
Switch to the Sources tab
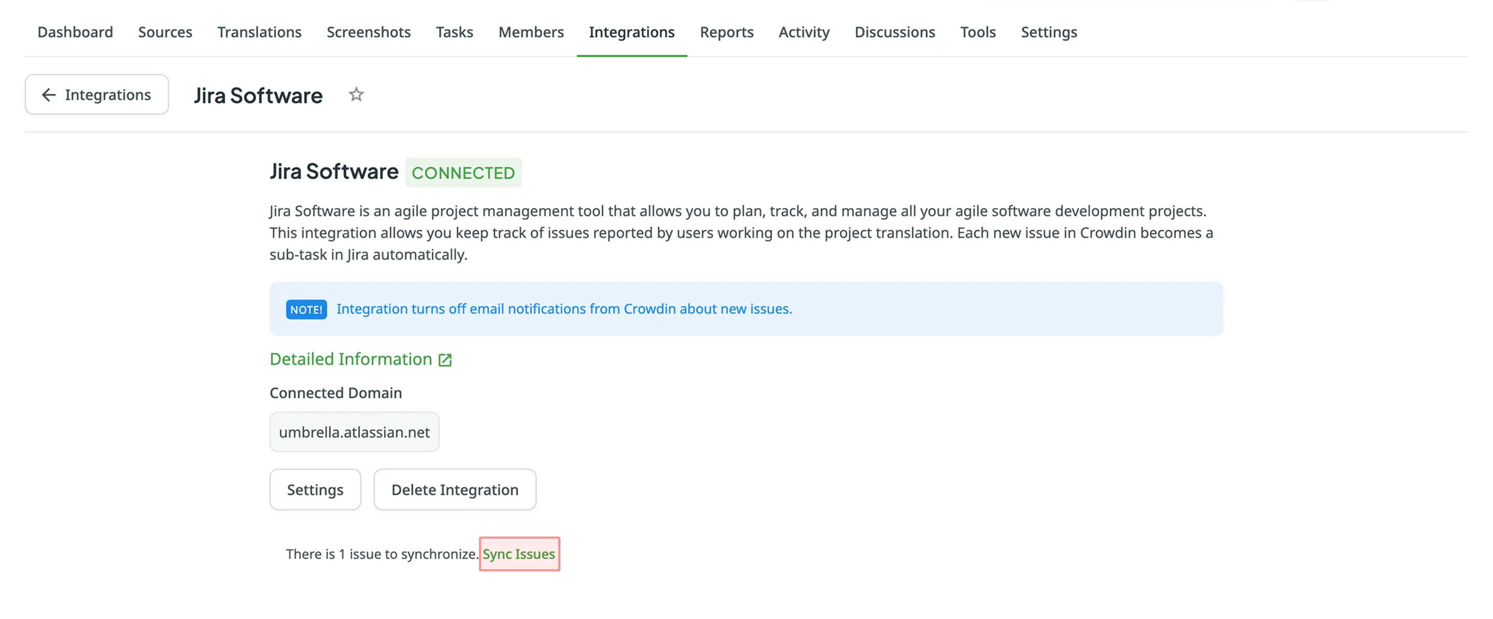(x=165, y=32)
